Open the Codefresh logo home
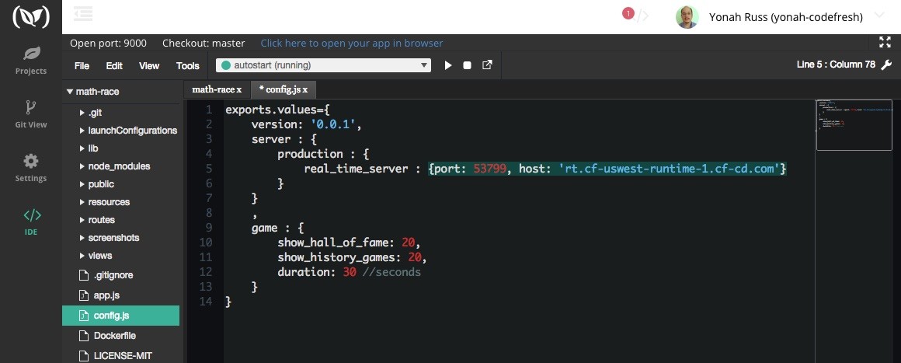 (x=30, y=16)
